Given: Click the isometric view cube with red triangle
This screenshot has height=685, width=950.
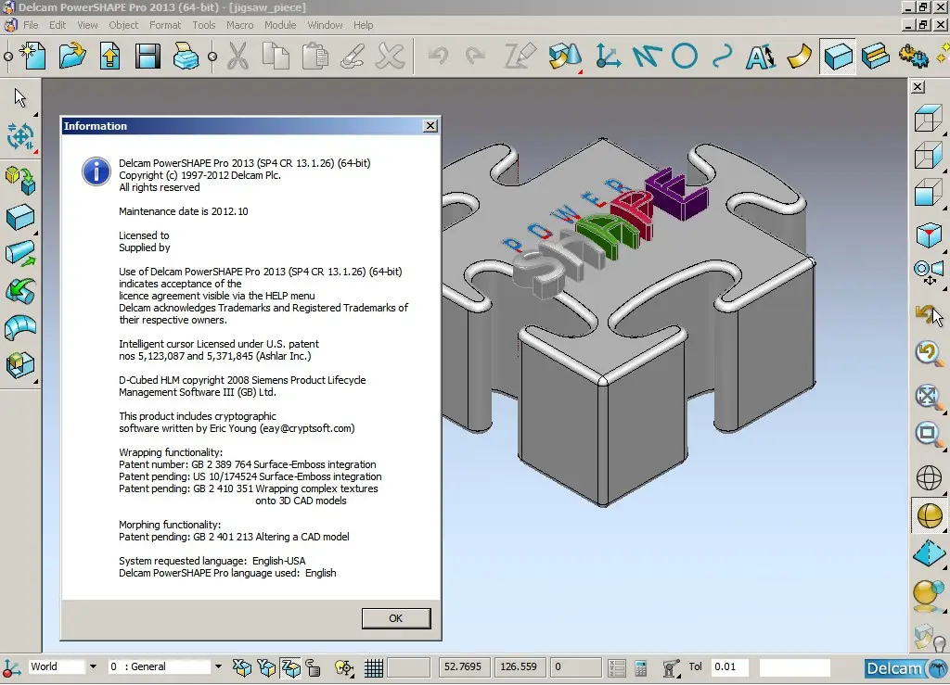Looking at the screenshot, I should tap(928, 235).
